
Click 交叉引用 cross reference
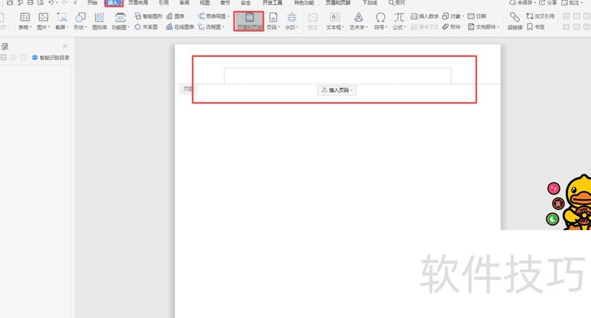[540, 16]
